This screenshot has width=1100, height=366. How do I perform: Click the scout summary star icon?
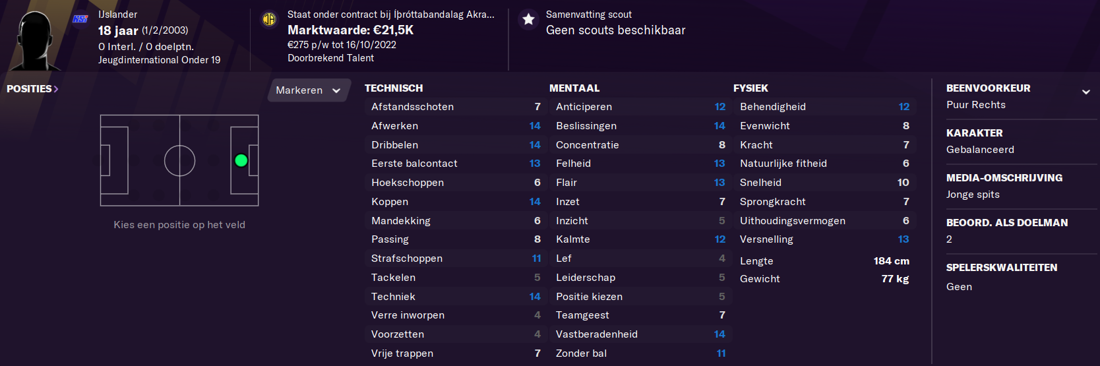(x=528, y=19)
